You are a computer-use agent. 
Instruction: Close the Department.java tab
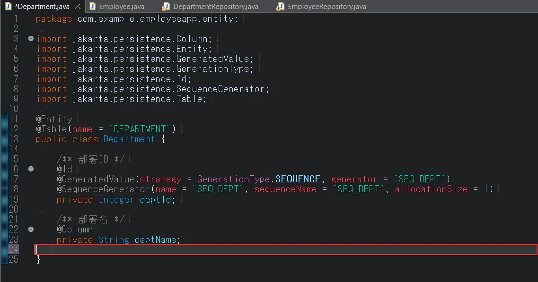78,7
